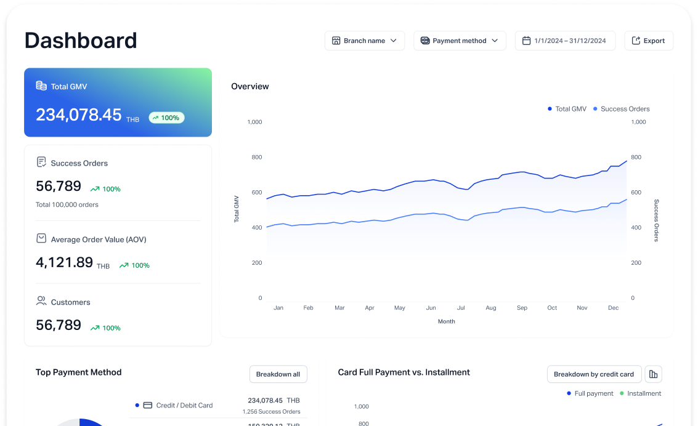Select the Credit / Debit Card row amount
698x426 pixels.
[x=265, y=400]
